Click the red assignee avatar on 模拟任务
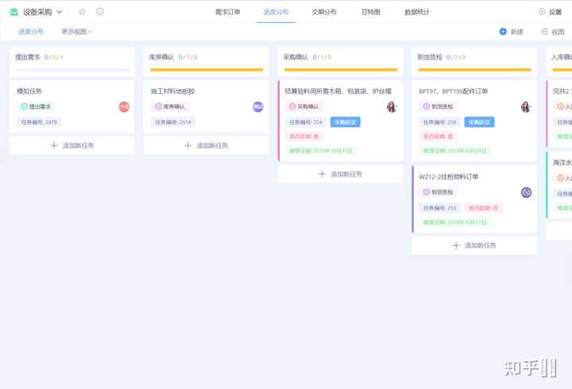 tap(124, 107)
